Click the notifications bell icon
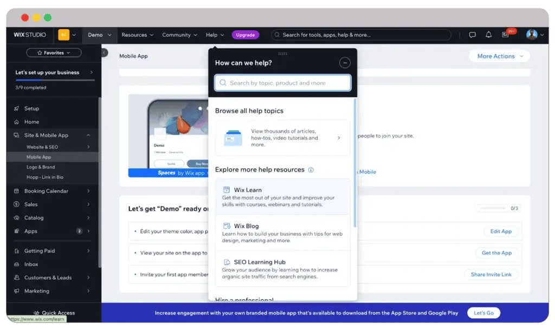This screenshot has height=329, width=555. point(488,35)
